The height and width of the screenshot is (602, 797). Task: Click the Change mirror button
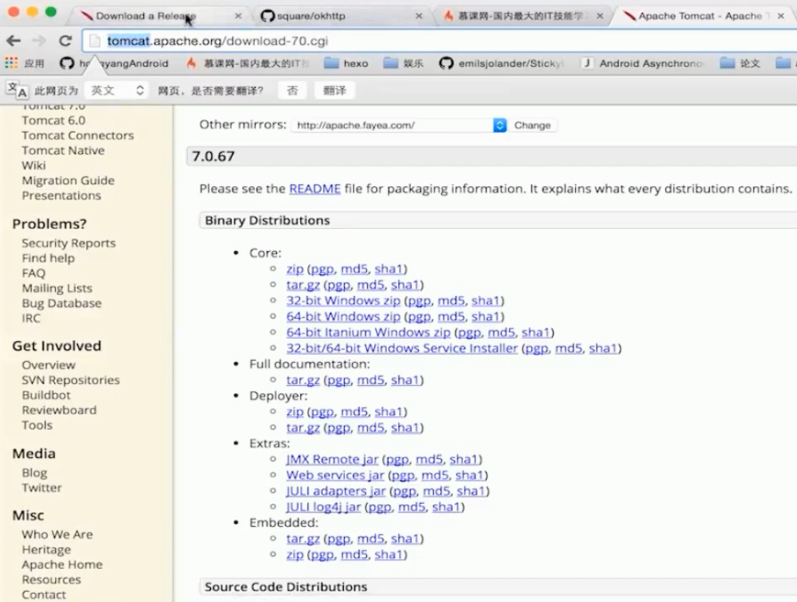532,125
